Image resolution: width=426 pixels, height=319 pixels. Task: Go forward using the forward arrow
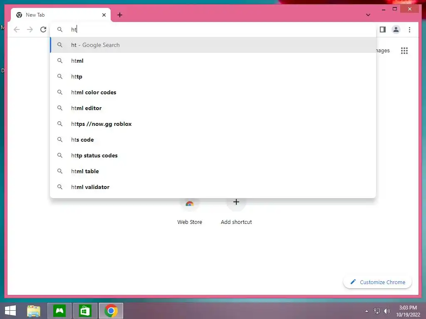point(30,29)
